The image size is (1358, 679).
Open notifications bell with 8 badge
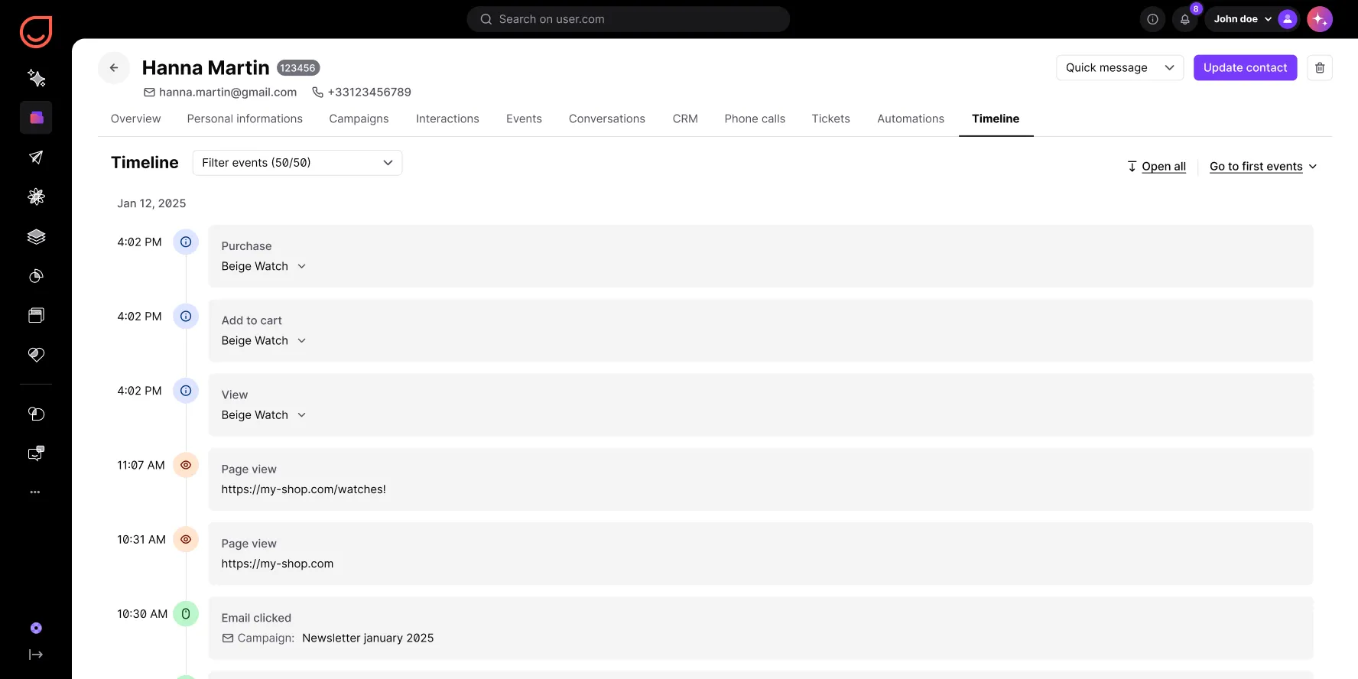(x=1185, y=19)
